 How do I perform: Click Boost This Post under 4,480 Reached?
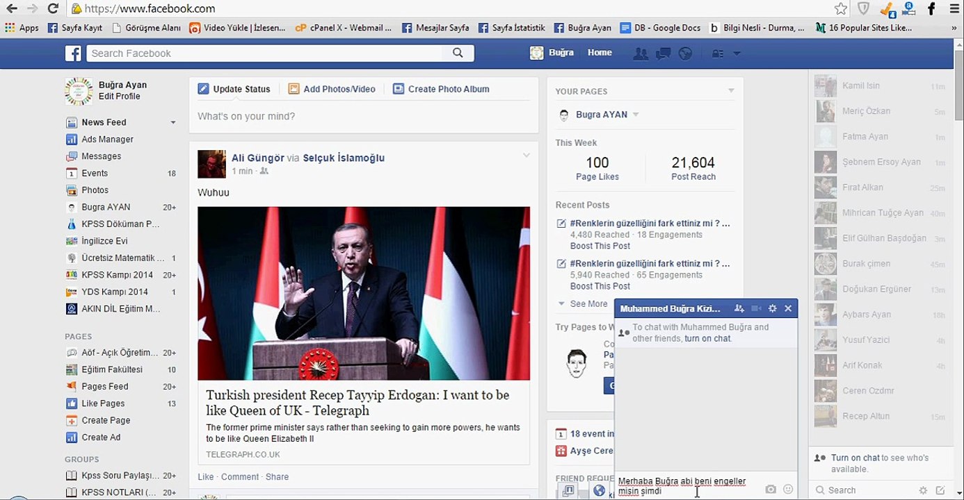tap(600, 246)
